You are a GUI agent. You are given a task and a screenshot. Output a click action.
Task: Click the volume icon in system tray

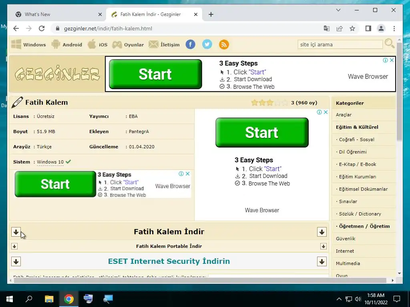pos(358,299)
